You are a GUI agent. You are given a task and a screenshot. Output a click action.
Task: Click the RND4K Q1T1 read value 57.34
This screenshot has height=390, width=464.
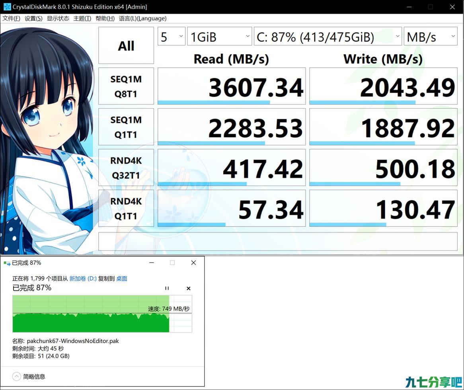[x=232, y=208]
